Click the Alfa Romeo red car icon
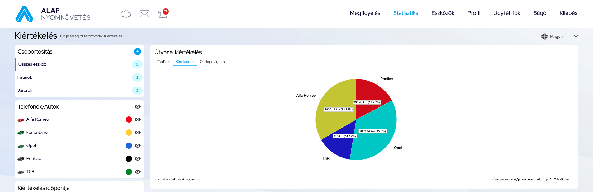Screen dimensions: 593x192 [x=21, y=120]
